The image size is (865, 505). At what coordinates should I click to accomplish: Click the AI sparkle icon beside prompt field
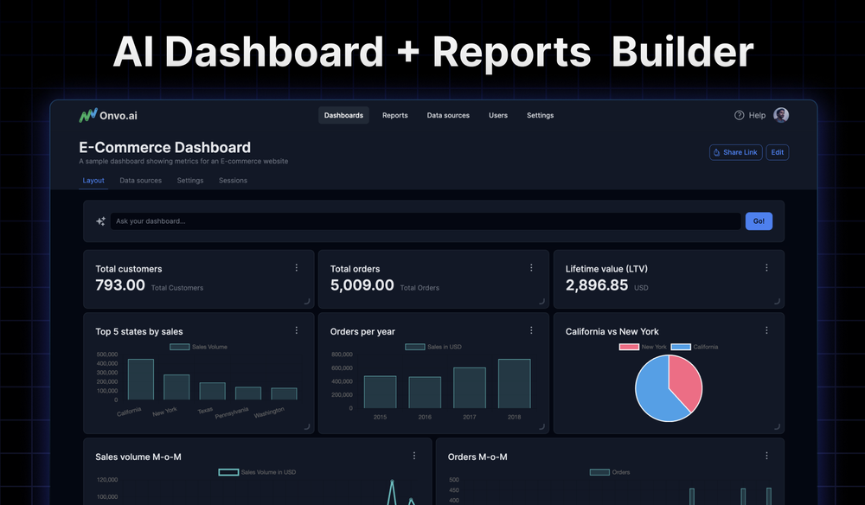coord(100,221)
